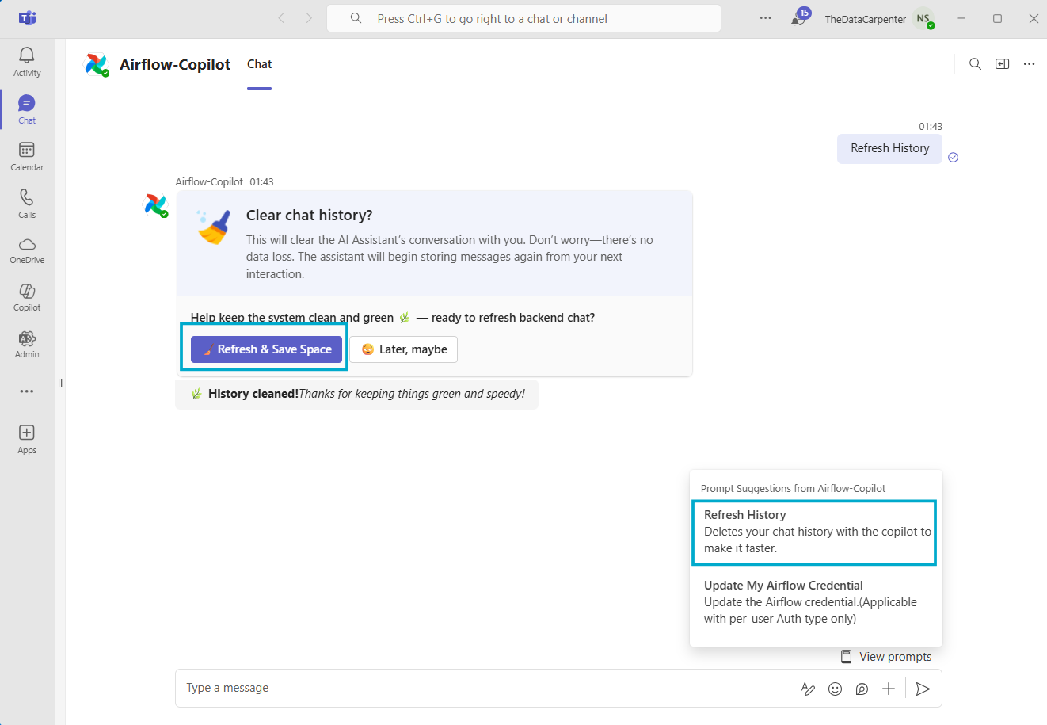Image resolution: width=1047 pixels, height=725 pixels.
Task: Click the sent Refresh History message bubble
Action: 889,149
